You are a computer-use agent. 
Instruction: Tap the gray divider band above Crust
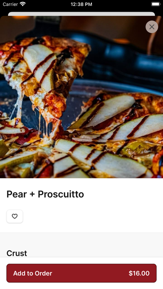tap(81, 240)
